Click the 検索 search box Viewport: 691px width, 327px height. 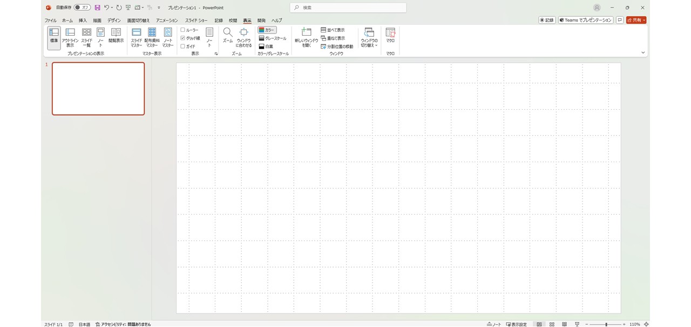pyautogui.click(x=348, y=8)
